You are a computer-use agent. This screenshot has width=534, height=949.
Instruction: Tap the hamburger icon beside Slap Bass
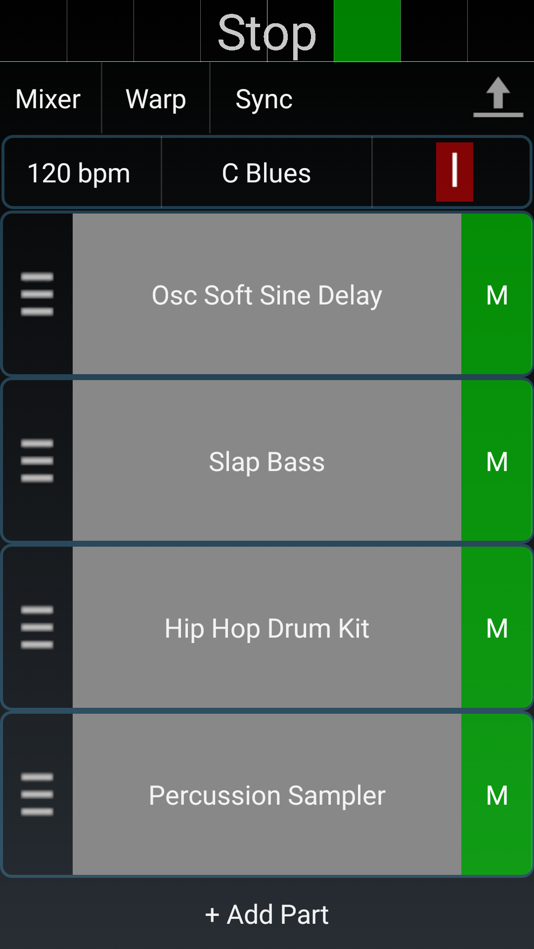pyautogui.click(x=37, y=461)
